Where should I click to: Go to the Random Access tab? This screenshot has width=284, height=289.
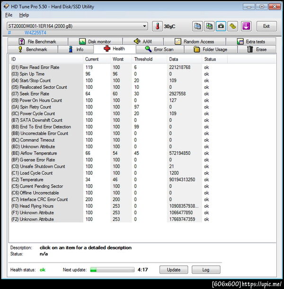(195, 42)
